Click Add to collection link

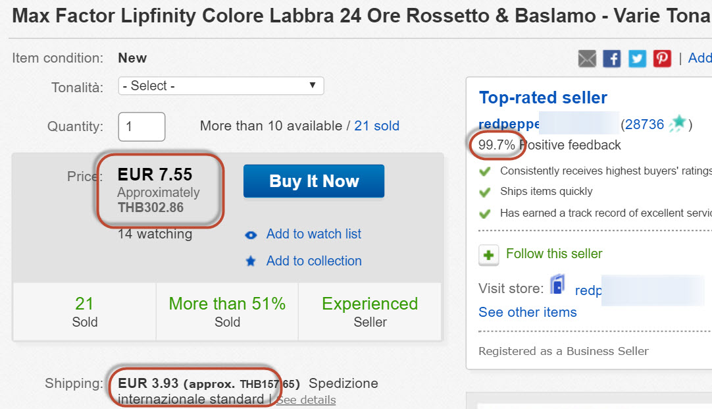pos(314,261)
